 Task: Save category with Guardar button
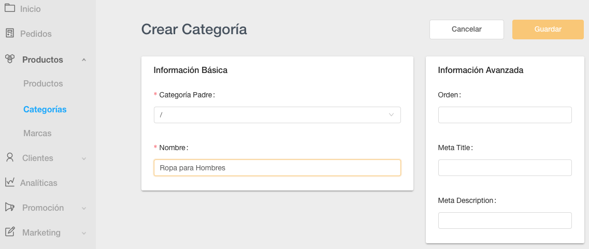tap(548, 30)
